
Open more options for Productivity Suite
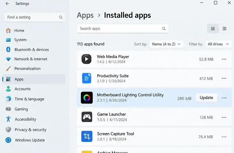click(224, 78)
